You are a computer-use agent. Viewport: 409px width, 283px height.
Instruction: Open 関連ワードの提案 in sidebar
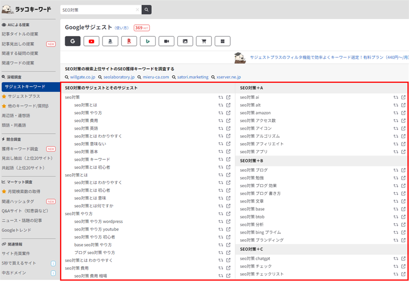click(18, 63)
